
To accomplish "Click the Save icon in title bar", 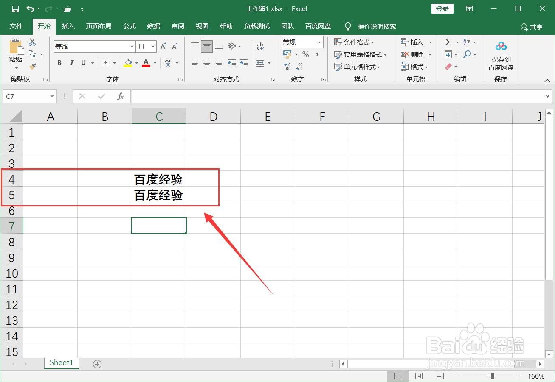I will coord(15,9).
